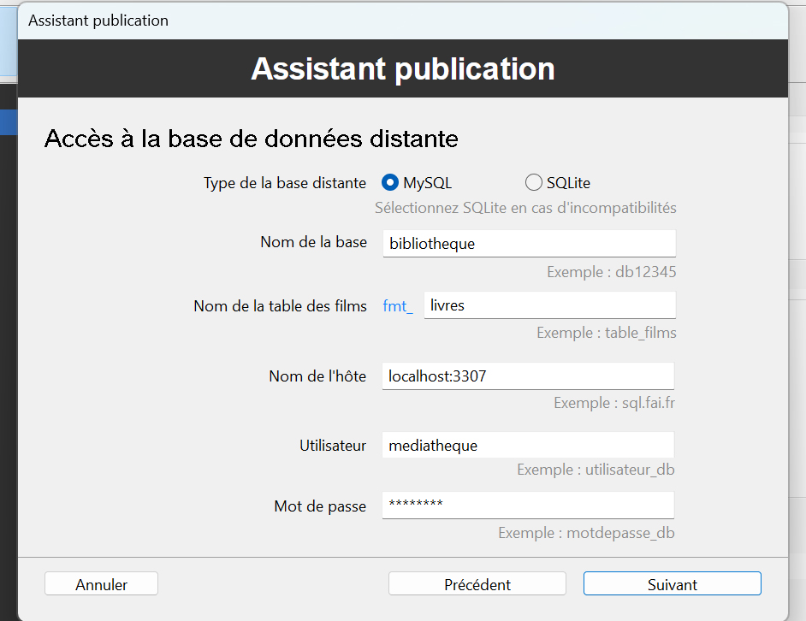806x621 pixels.
Task: Click the 'Type de la base distante' label
Action: click(x=284, y=183)
